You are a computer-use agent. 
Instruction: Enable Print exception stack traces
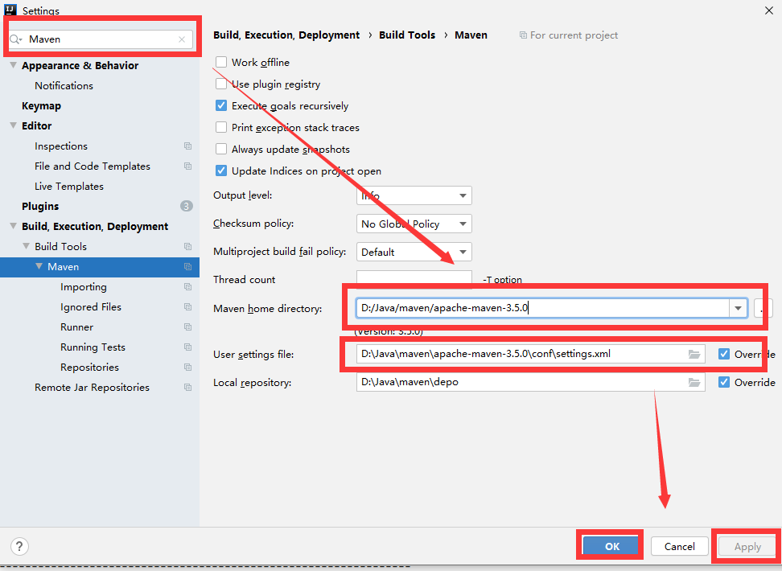221,127
